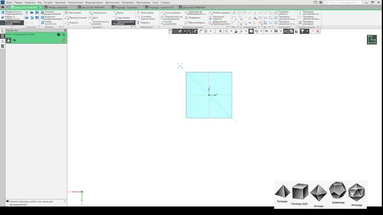Select the Отрезок line tool

click(72, 23)
